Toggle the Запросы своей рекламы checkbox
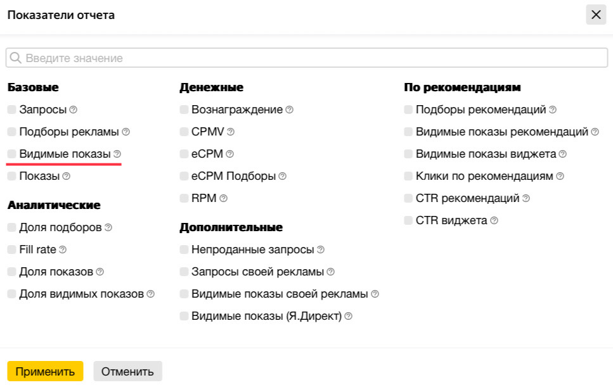Image resolution: width=613 pixels, height=392 pixels. pyautogui.click(x=184, y=272)
